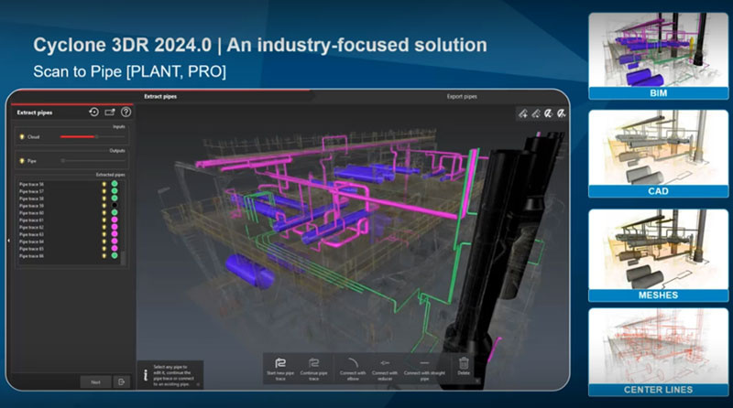Open the magenta color swatch for Pipe trace 62
This screenshot has width=733, height=408.
click(x=114, y=227)
